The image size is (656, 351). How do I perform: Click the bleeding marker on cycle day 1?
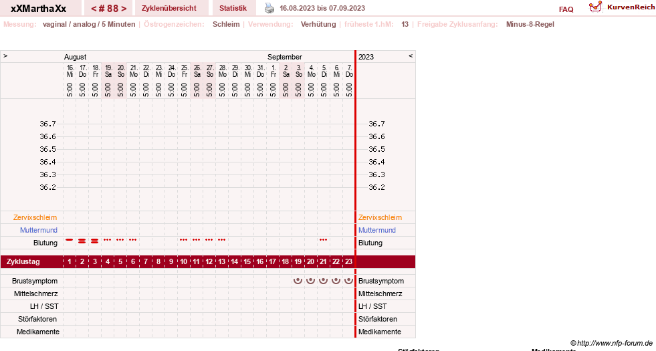70,240
